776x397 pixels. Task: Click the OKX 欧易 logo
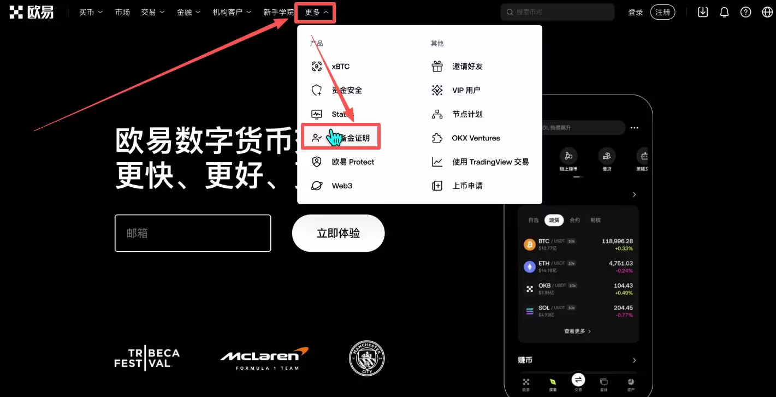point(31,12)
